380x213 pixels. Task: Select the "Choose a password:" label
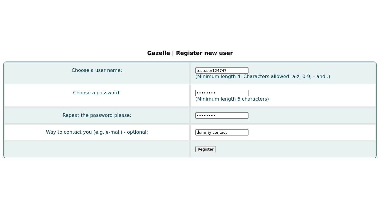(x=97, y=93)
